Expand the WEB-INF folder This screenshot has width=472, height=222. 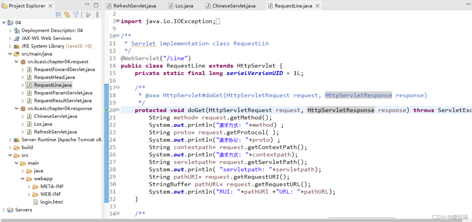point(29,194)
